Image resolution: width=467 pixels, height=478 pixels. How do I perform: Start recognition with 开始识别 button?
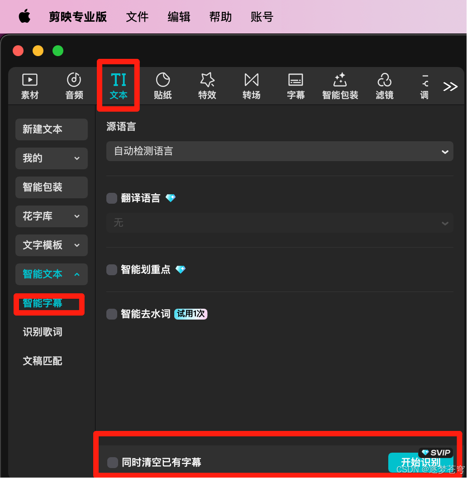421,463
